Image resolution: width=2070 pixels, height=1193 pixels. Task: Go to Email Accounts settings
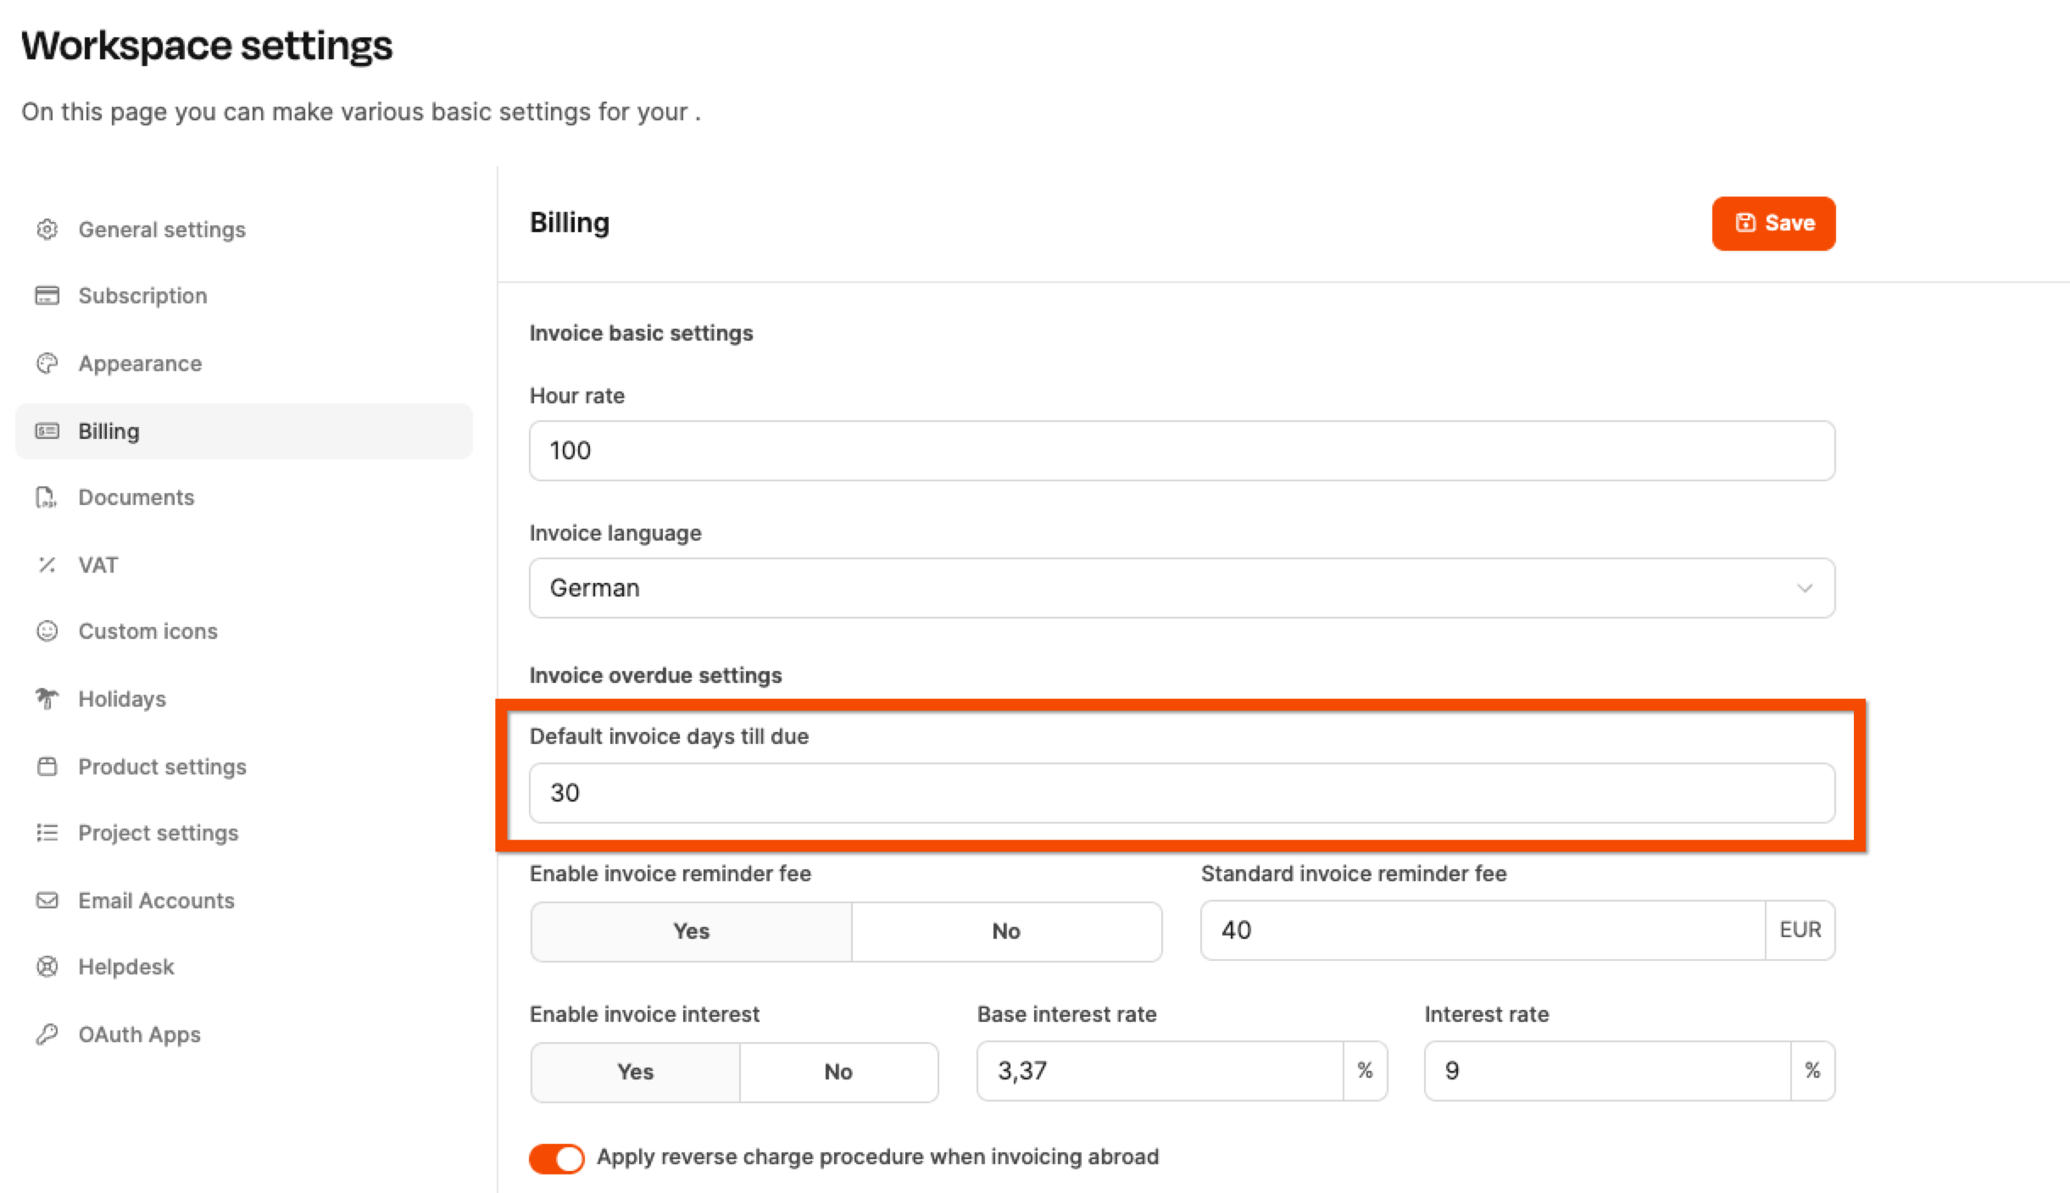coord(156,901)
